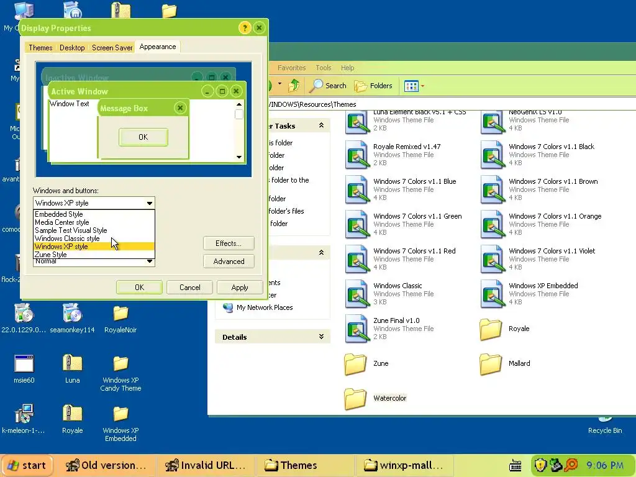The image size is (636, 477).
Task: Open the Mallard folder icon
Action: pyautogui.click(x=491, y=364)
